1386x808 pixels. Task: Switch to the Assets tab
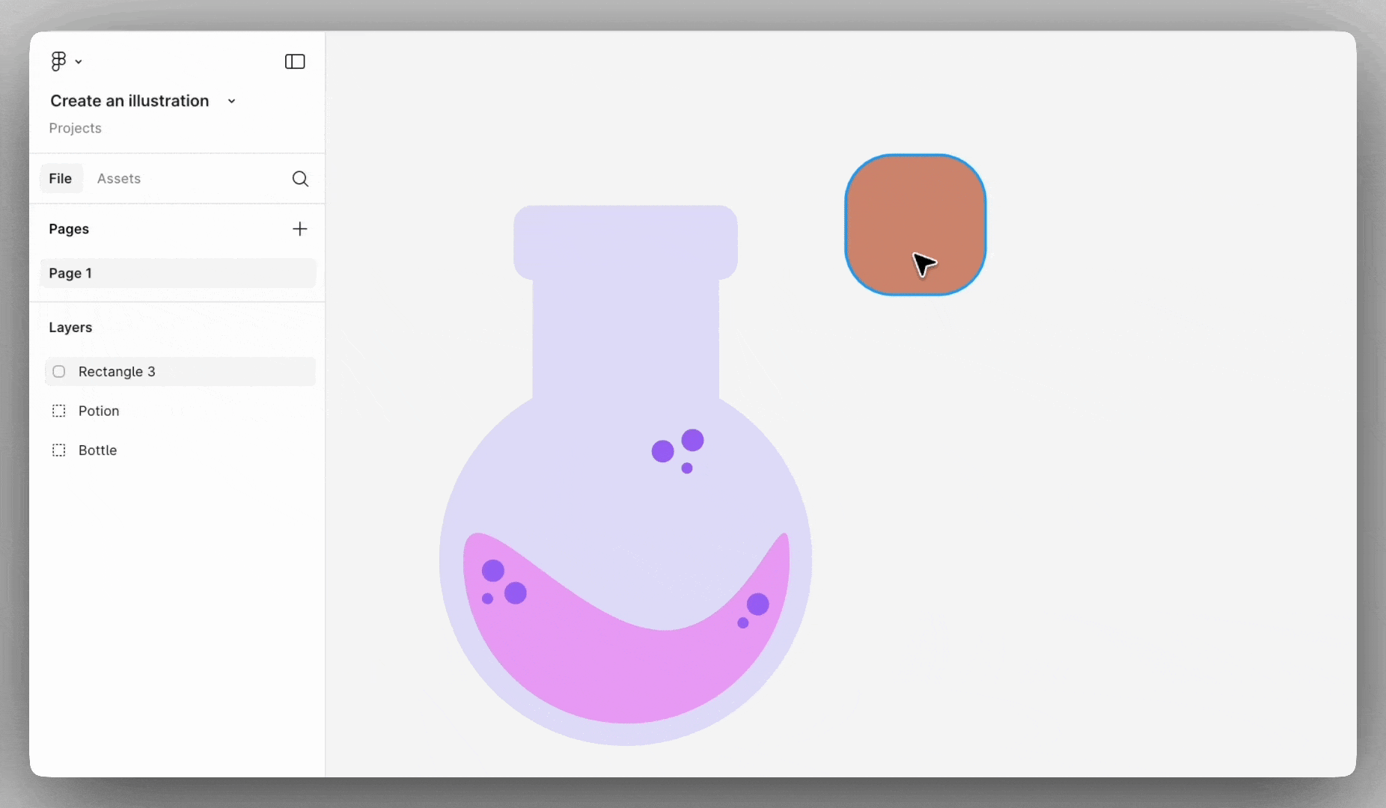tap(119, 179)
